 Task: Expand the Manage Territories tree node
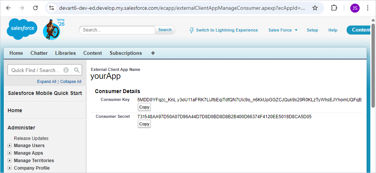(x=9, y=161)
